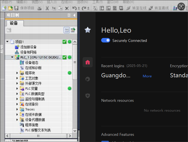Screen dimensions: 188x142
Task: Click the Start runtime on PC icon
Action: tap(121, 8)
